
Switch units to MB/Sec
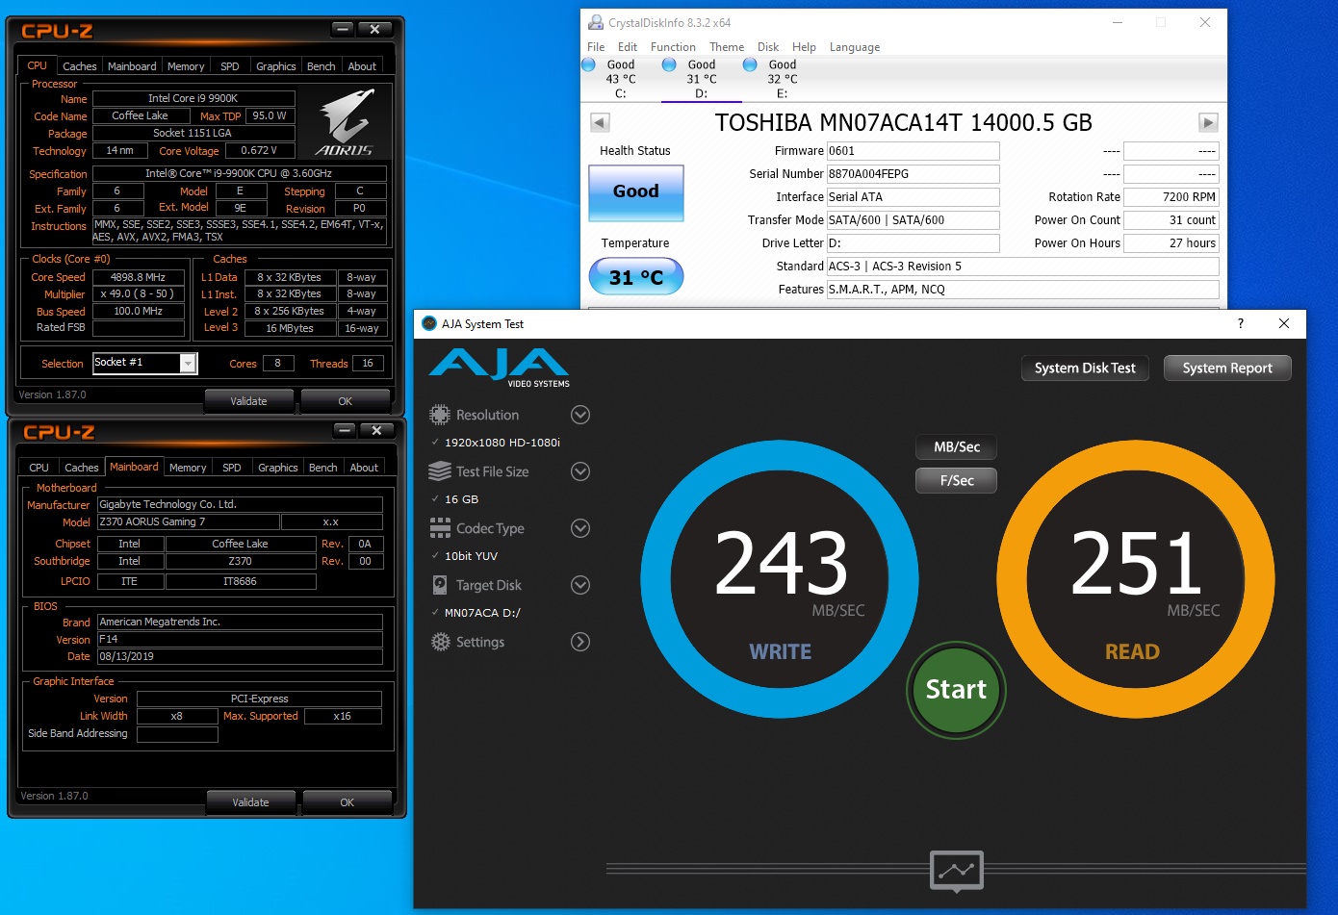956,446
